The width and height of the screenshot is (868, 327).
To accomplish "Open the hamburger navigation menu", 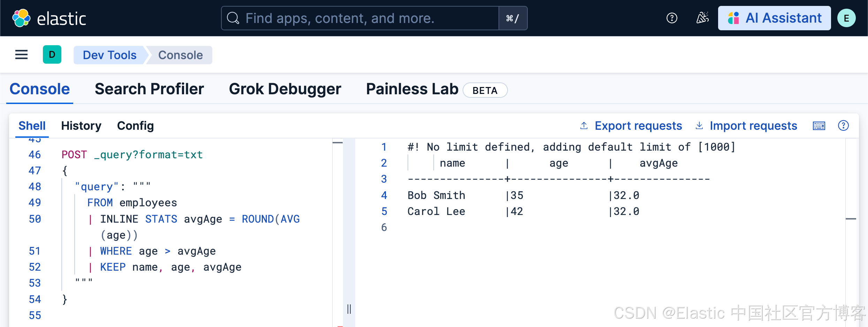I will click(x=21, y=55).
